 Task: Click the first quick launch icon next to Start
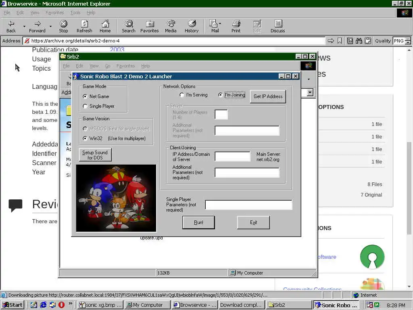[34, 305]
